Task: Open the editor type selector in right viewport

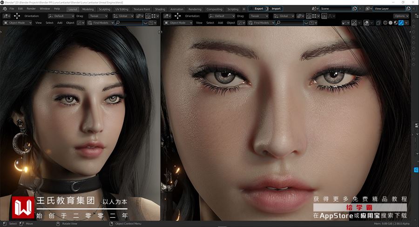Action: pyautogui.click(x=167, y=16)
